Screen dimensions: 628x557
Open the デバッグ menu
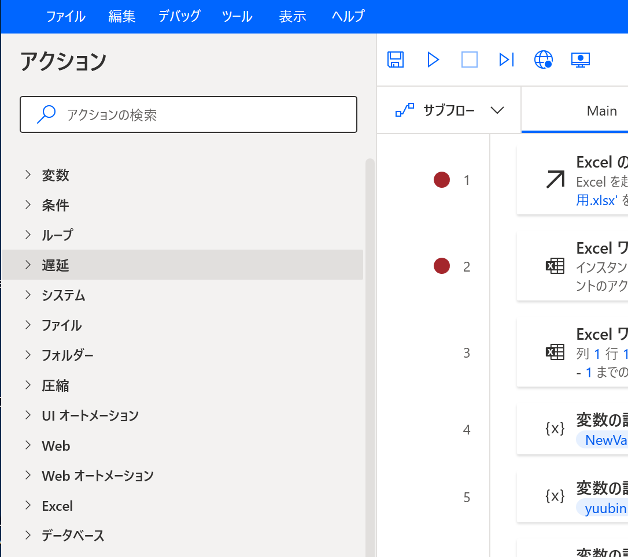(179, 16)
